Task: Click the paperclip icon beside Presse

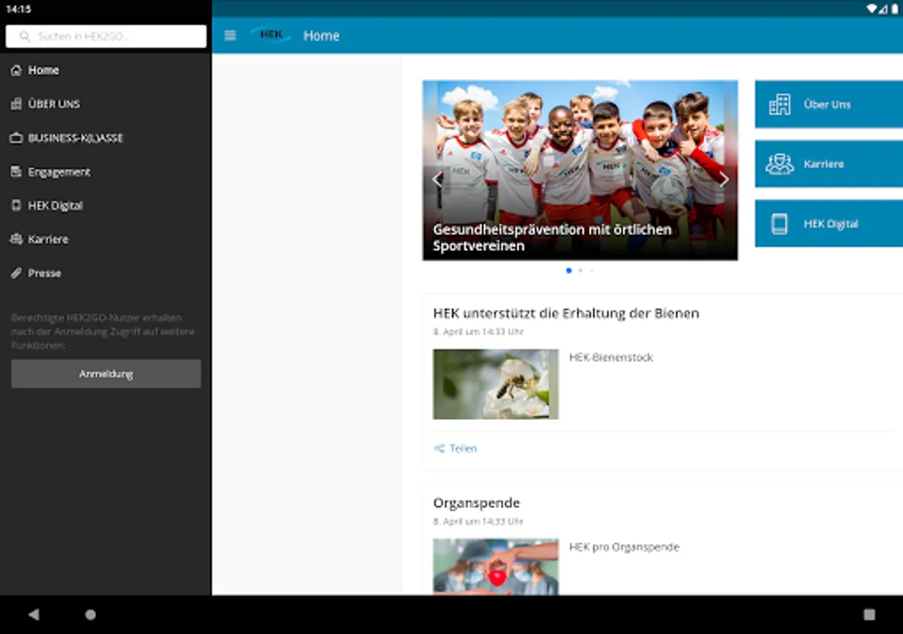Action: point(16,273)
